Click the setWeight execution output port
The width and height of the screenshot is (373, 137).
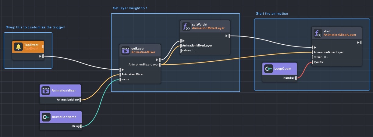(229, 36)
